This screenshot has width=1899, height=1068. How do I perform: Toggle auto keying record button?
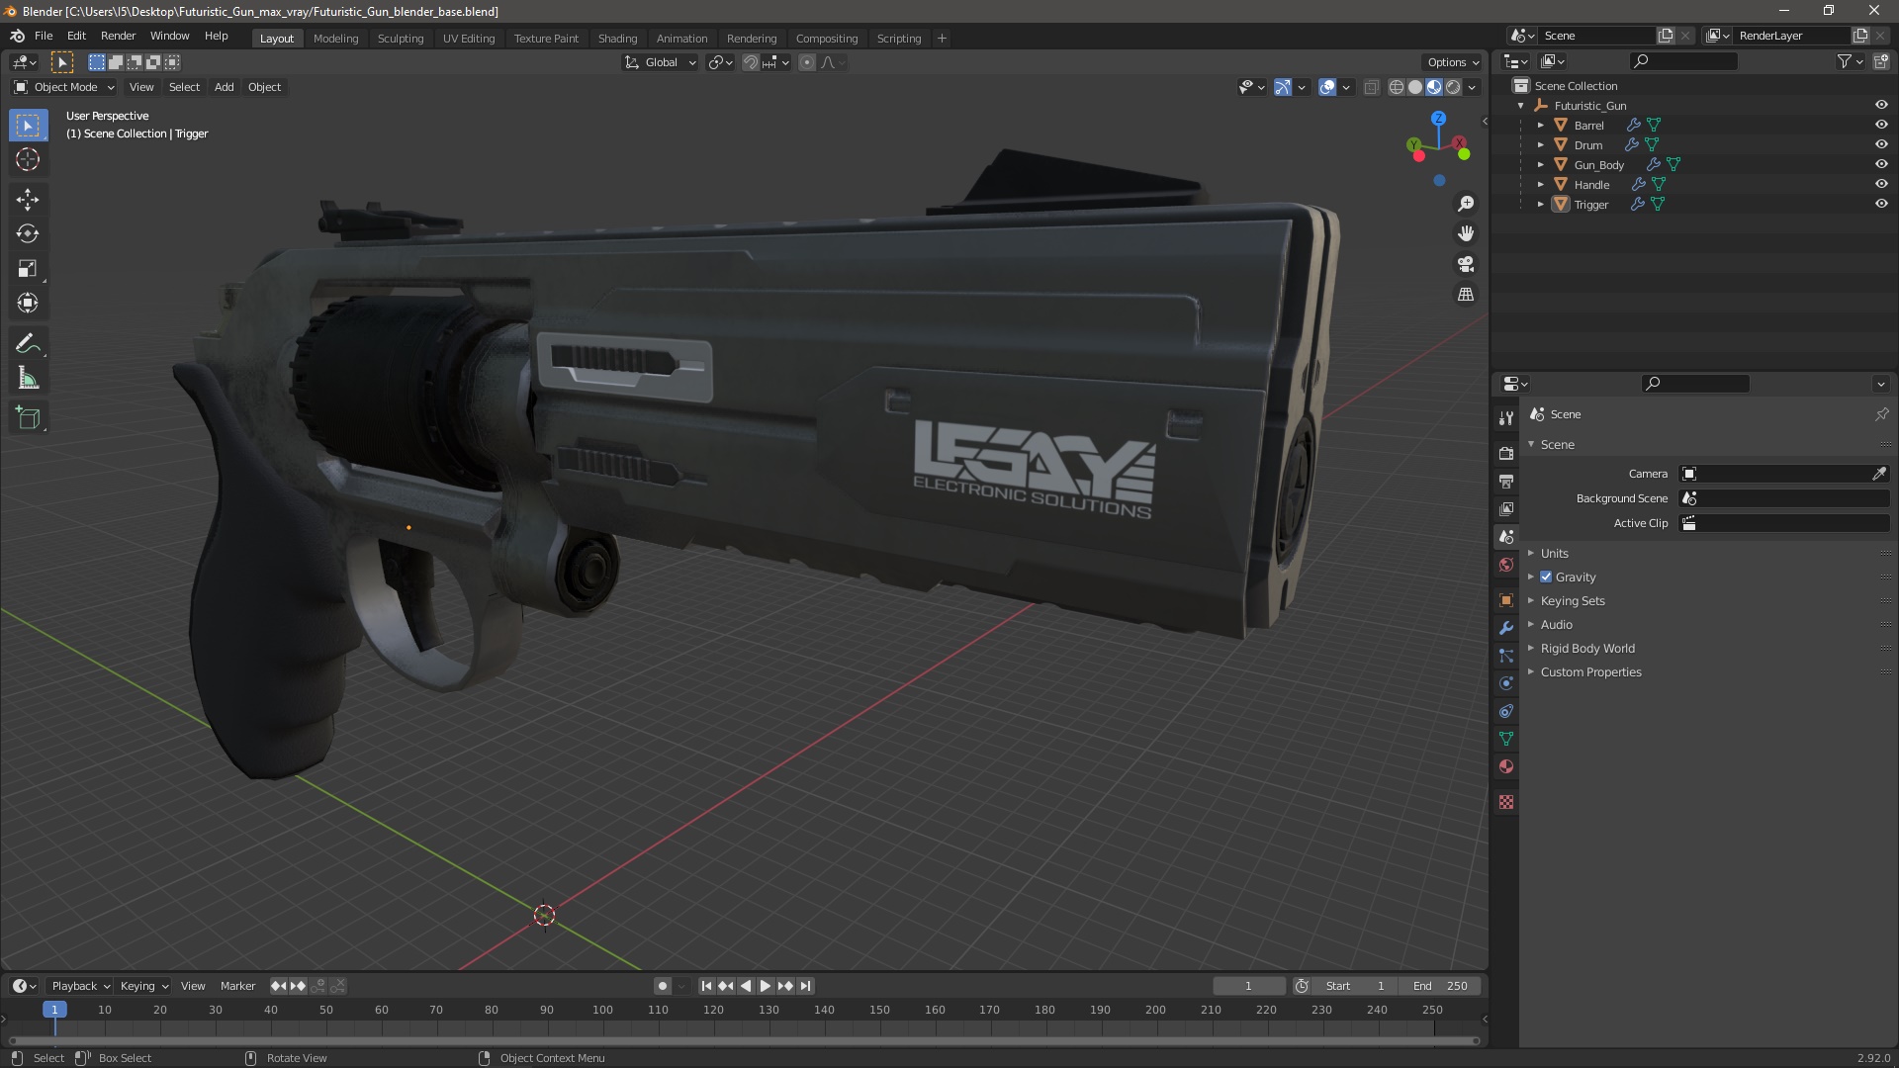[663, 986]
